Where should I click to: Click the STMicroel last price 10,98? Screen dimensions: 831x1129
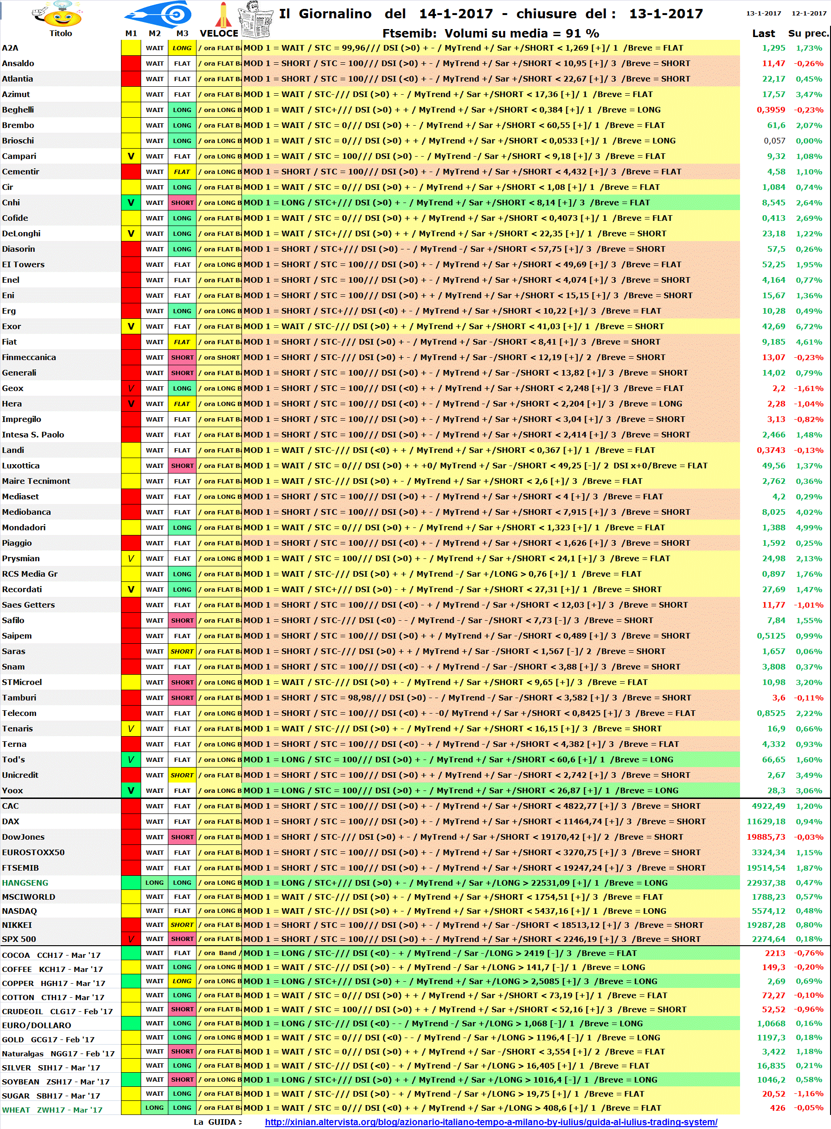pyautogui.click(x=774, y=683)
